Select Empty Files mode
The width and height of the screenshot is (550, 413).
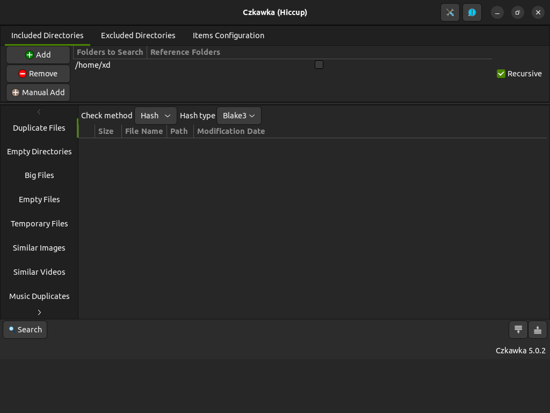[39, 200]
